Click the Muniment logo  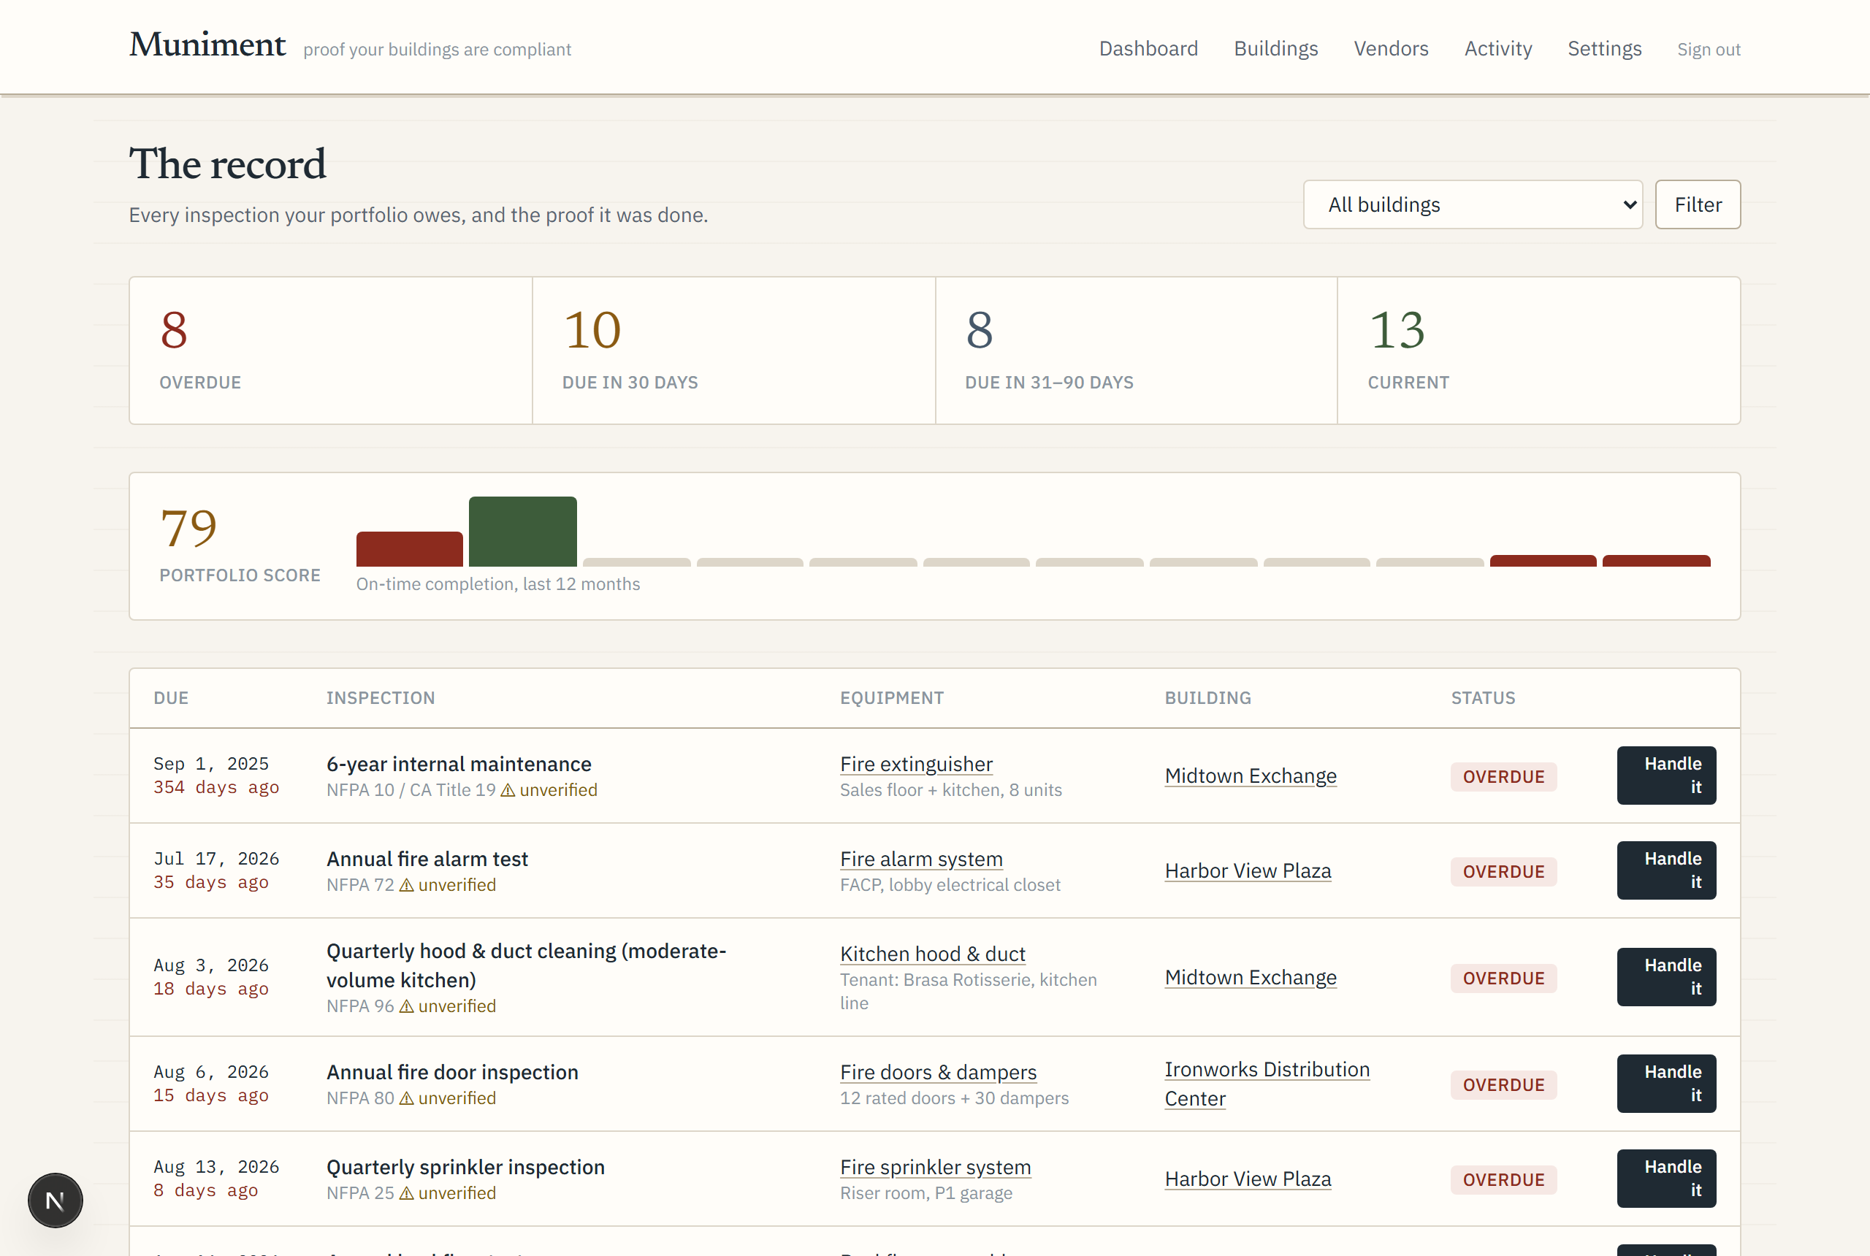pos(207,45)
